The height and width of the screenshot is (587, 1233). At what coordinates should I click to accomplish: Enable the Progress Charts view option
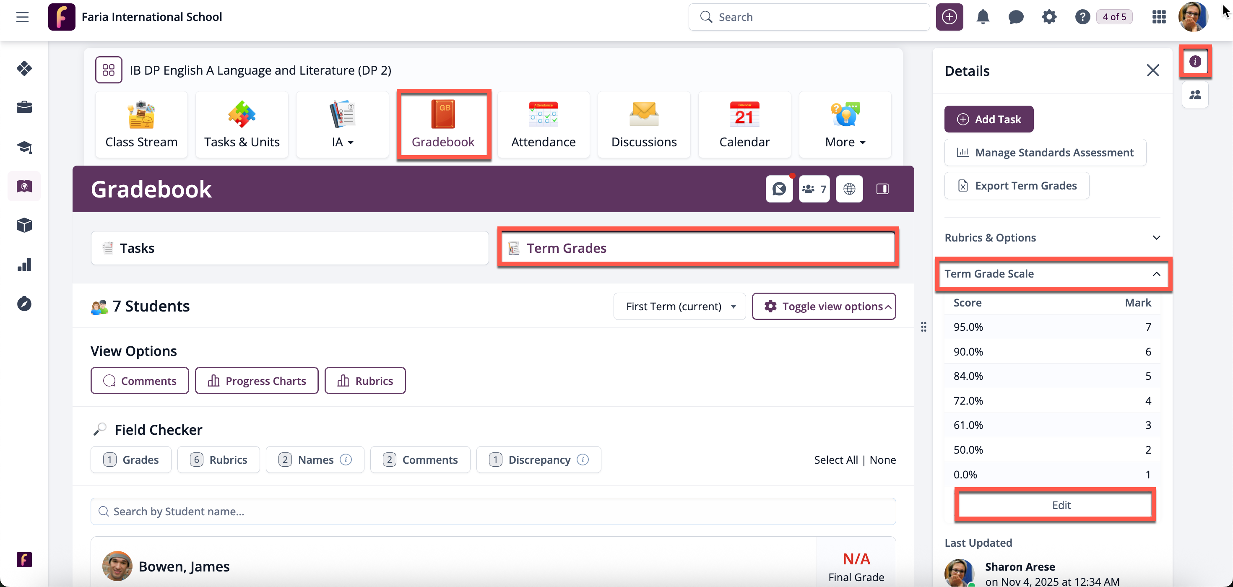point(257,381)
